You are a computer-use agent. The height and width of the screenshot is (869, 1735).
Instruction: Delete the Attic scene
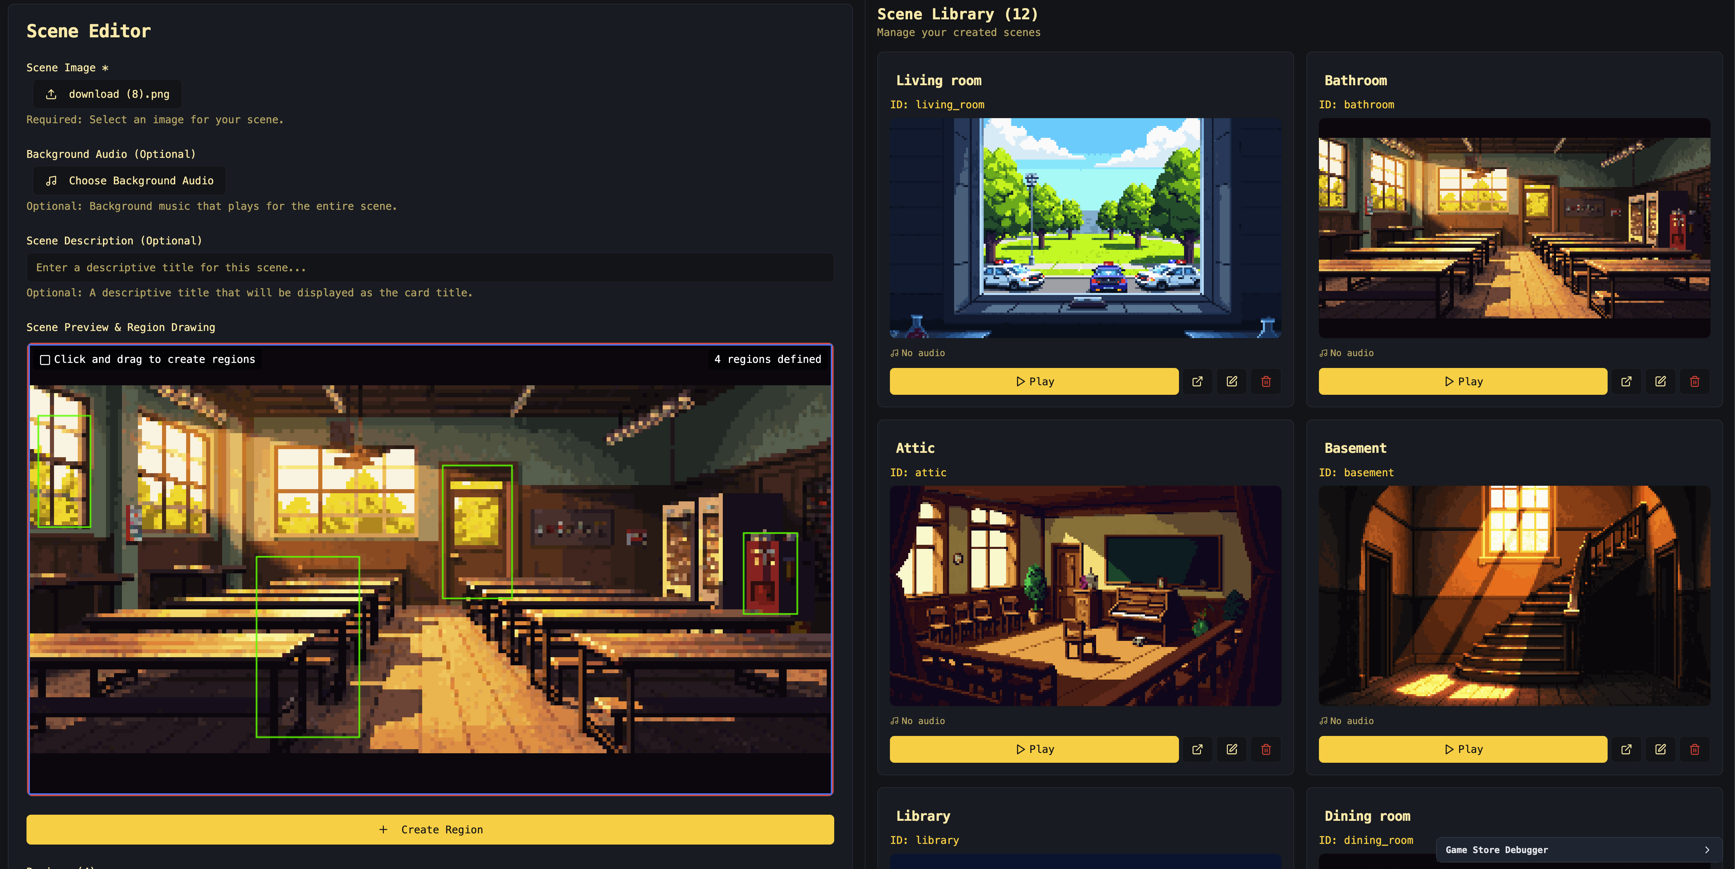[x=1266, y=749]
